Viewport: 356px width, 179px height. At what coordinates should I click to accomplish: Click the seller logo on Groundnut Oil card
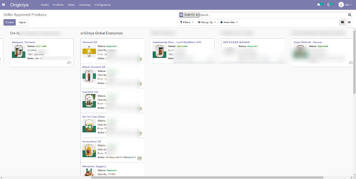point(140,158)
